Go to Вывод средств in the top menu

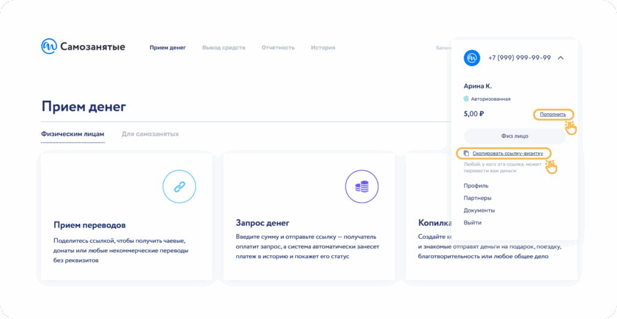tap(224, 48)
